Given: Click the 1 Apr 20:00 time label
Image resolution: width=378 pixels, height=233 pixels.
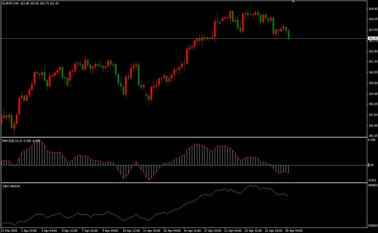Looking at the screenshot, I should point(29,230).
